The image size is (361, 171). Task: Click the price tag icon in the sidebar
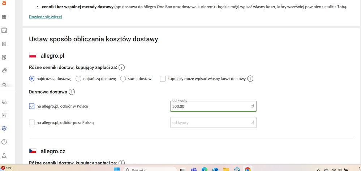tap(4, 71)
